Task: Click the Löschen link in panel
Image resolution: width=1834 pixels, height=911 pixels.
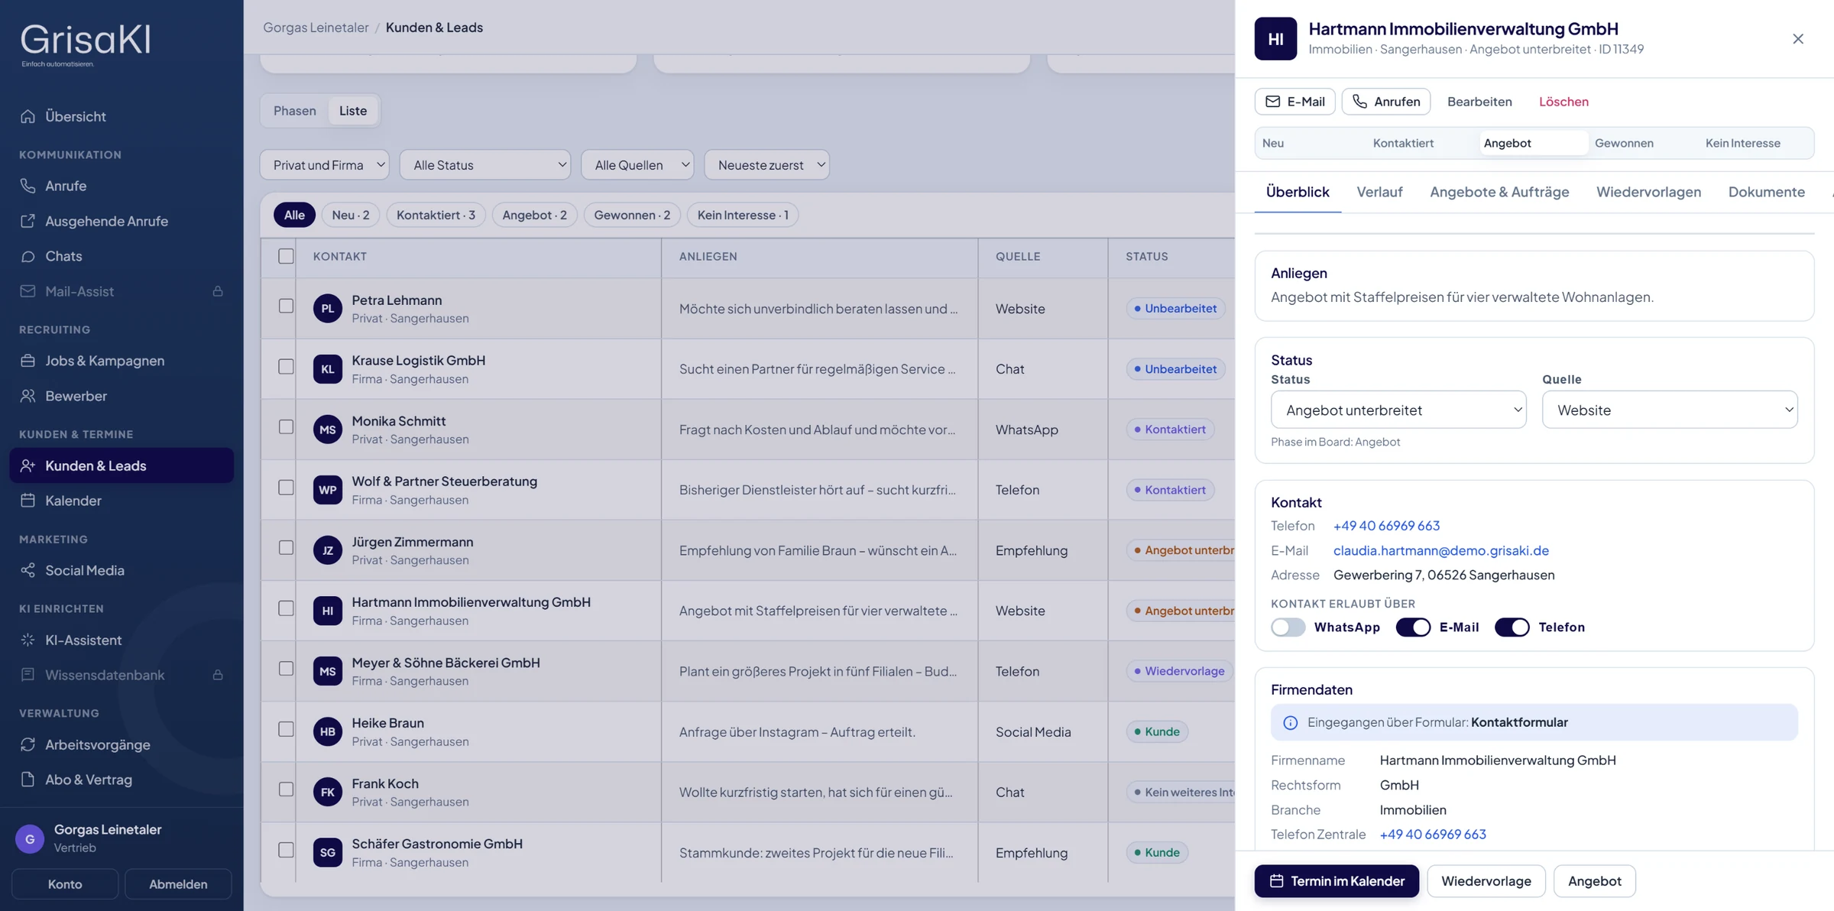Action: (1563, 102)
